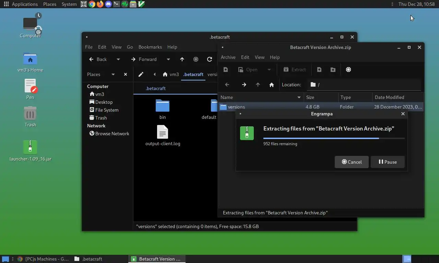This screenshot has height=263, width=439.
Task: Click the file cabinet launcher in top panel
Action: [133, 4]
